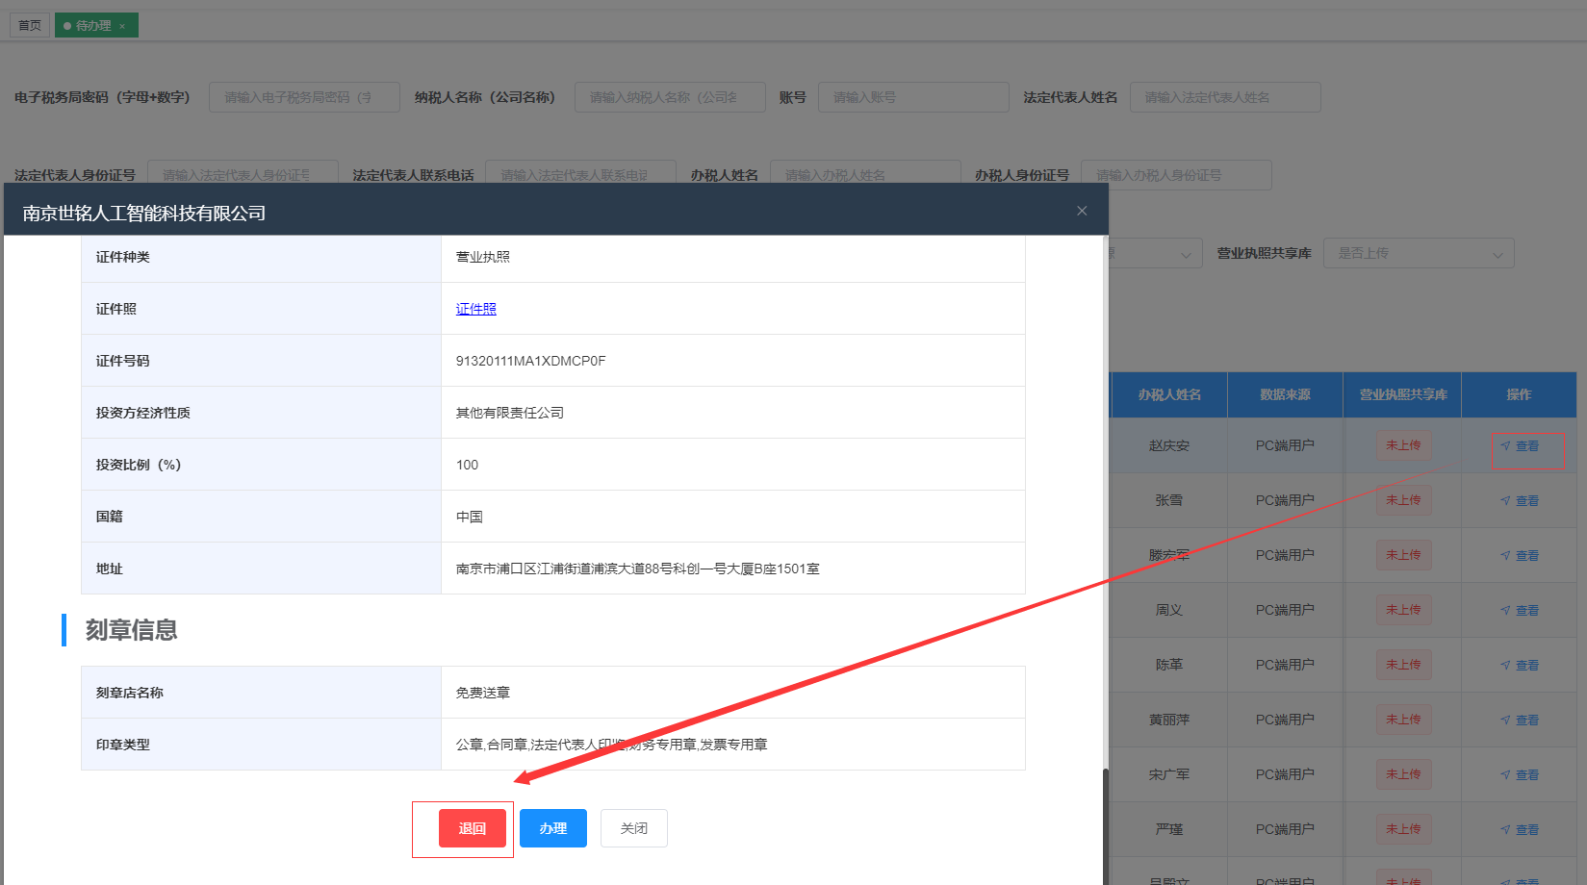Screen dimensions: 1587x885
Task: Open 查看 for 周义's row
Action: tap(1520, 611)
